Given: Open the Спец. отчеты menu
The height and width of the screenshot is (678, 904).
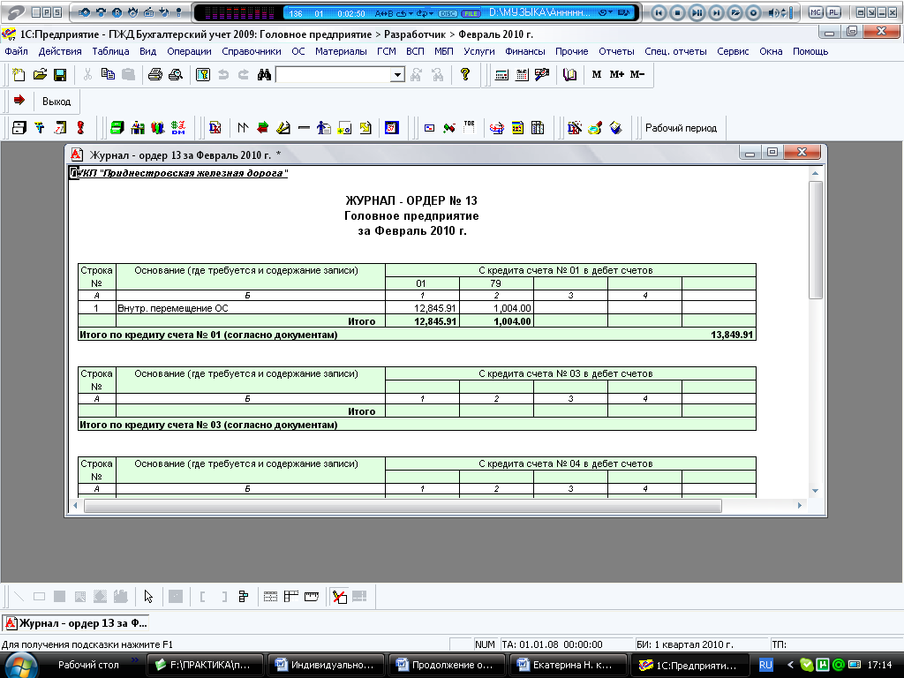Looking at the screenshot, I should pos(675,51).
